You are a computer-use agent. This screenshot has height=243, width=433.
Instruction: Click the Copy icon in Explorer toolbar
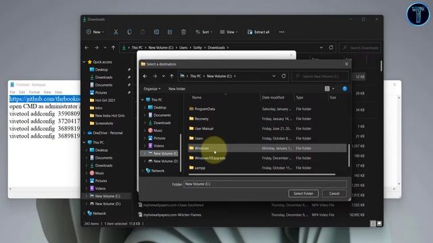(x=129, y=32)
